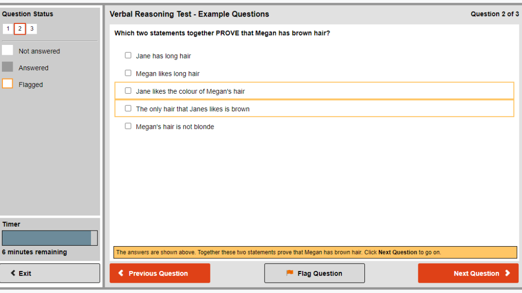This screenshot has width=522, height=293.
Task: Click the orange Flagged legend square
Action: [7, 83]
